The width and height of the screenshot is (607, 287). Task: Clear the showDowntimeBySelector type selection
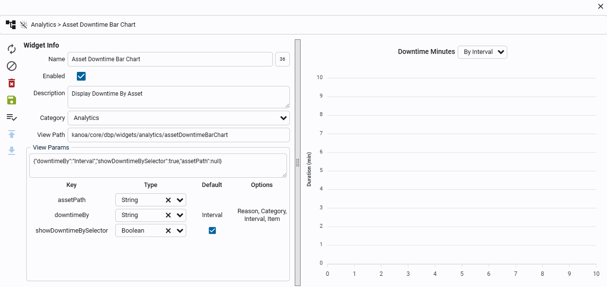click(x=168, y=231)
